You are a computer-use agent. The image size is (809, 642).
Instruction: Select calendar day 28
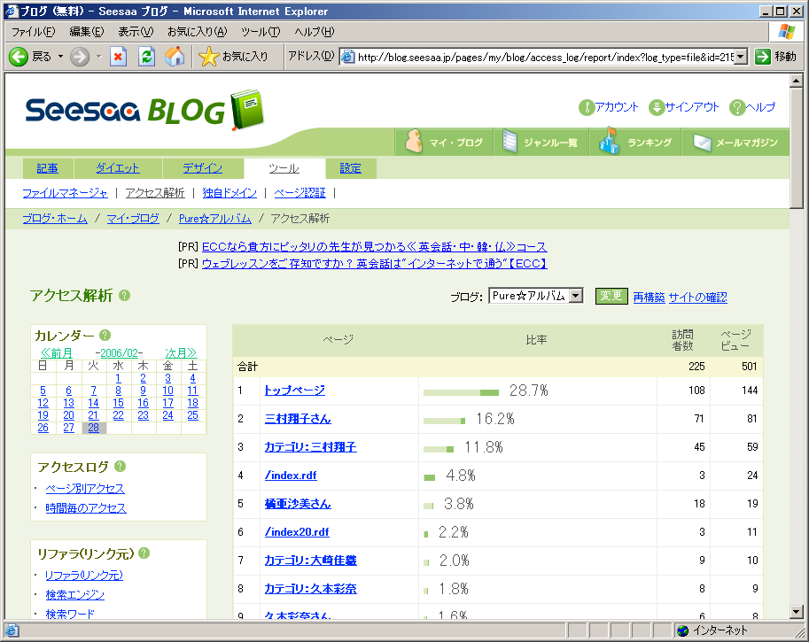coord(93,428)
